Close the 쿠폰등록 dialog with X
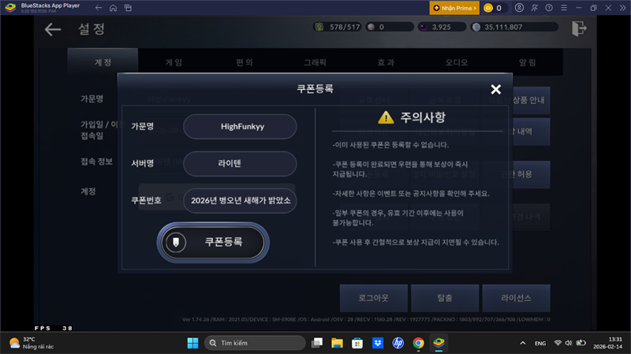631x354 pixels. 495,90
